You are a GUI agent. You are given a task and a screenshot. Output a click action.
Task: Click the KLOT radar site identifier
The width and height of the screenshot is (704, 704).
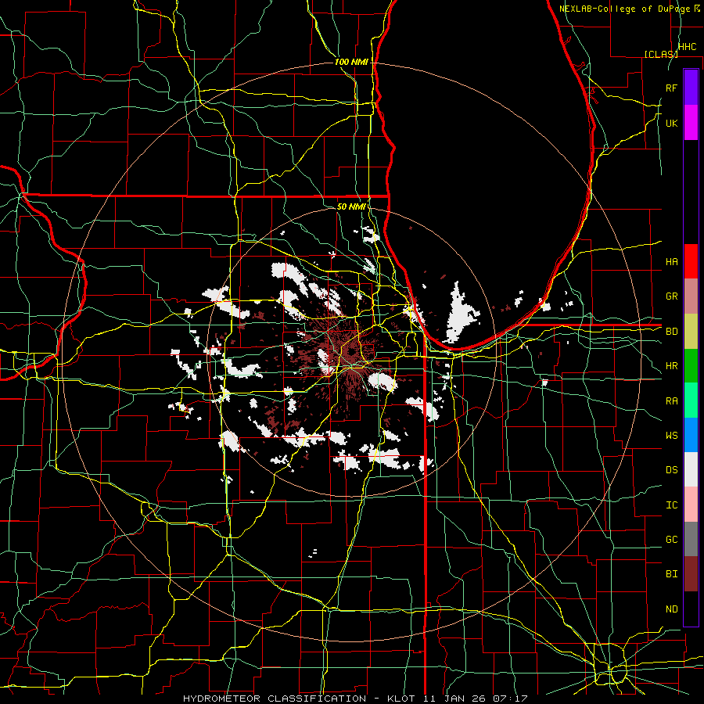[x=400, y=699]
